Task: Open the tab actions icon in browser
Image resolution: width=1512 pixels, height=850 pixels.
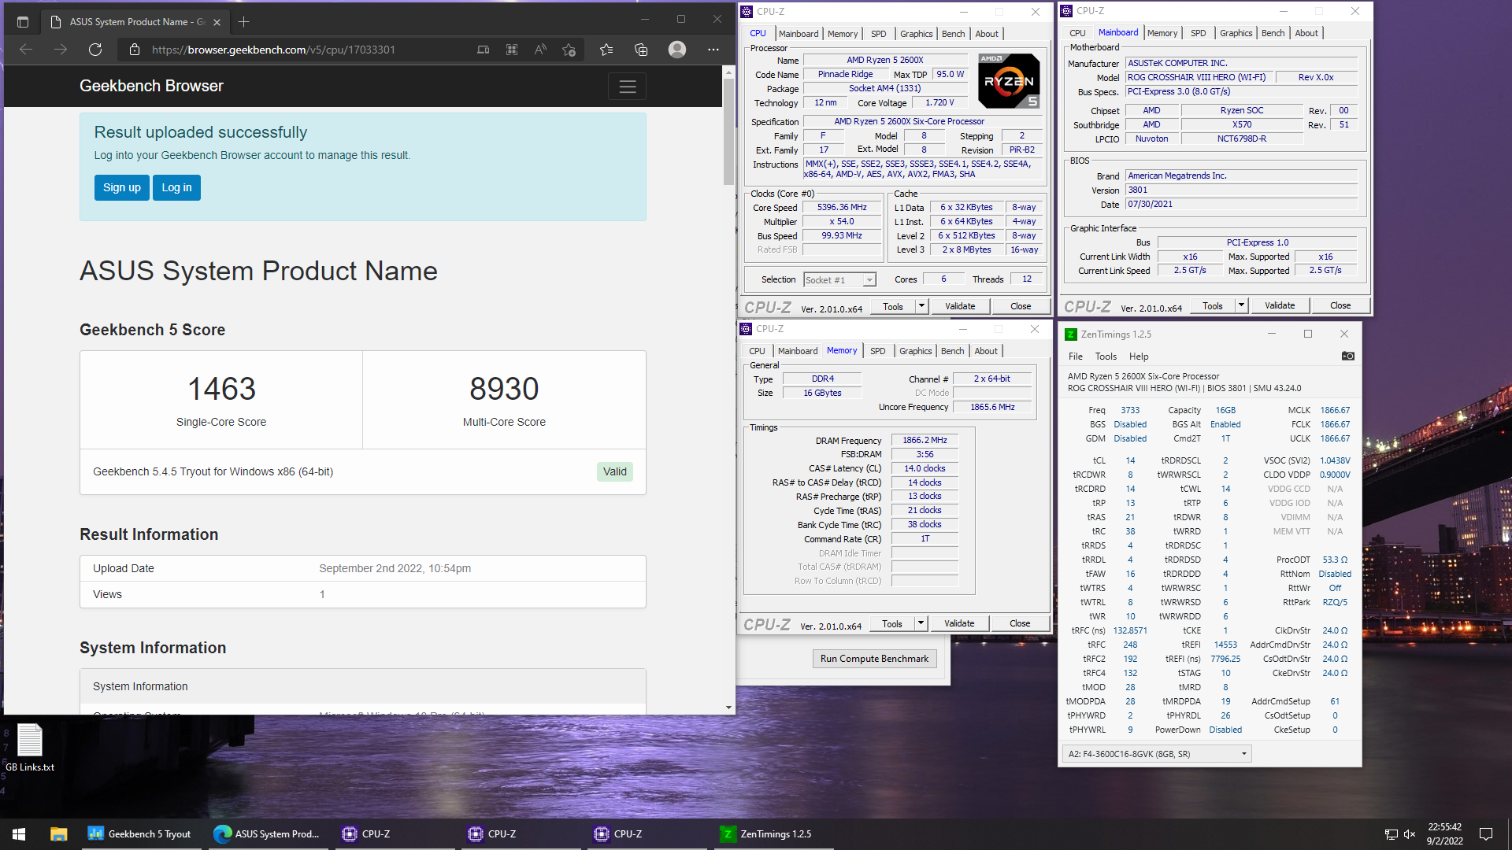Action: (23, 21)
